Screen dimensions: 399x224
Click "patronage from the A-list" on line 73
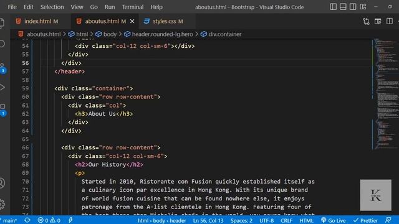pyautogui.click(x=125, y=207)
